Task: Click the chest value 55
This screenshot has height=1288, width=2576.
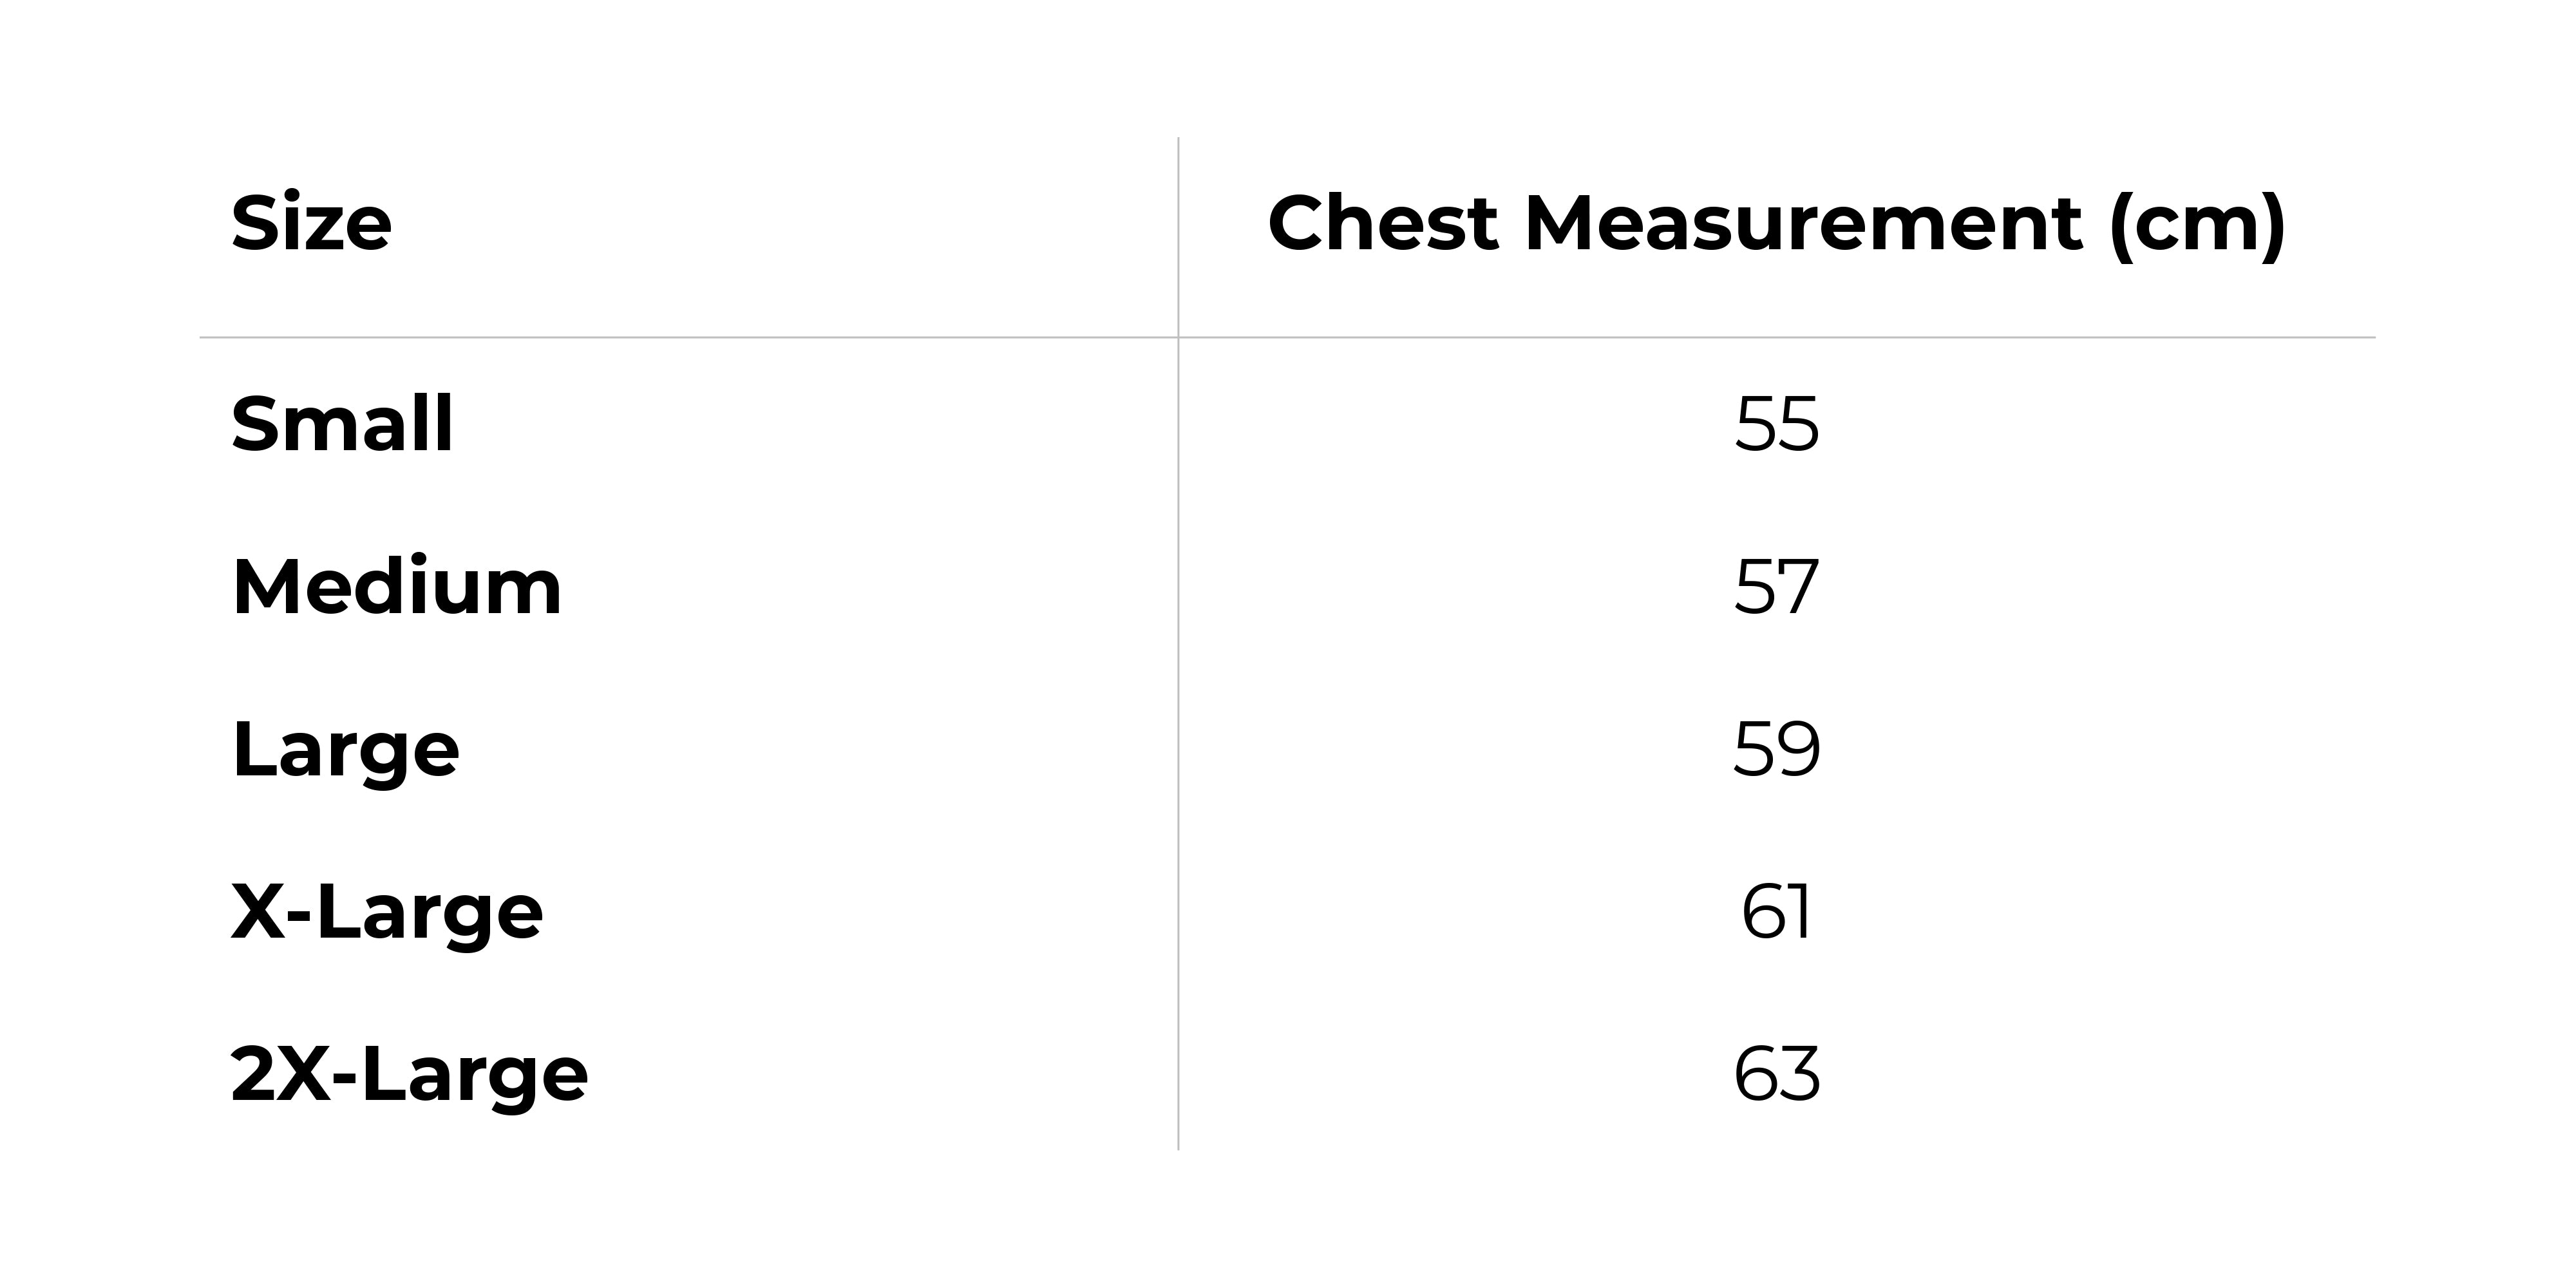Action: click(1776, 425)
